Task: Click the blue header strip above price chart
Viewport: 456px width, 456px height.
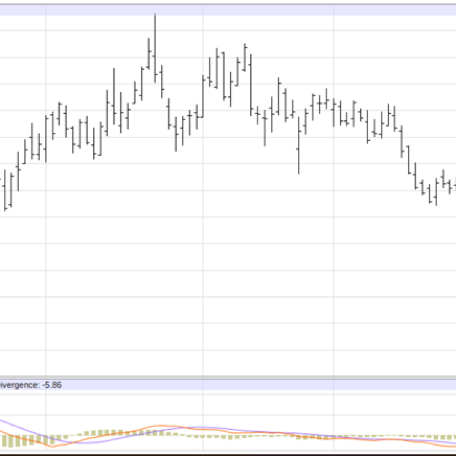Action: [228, 10]
